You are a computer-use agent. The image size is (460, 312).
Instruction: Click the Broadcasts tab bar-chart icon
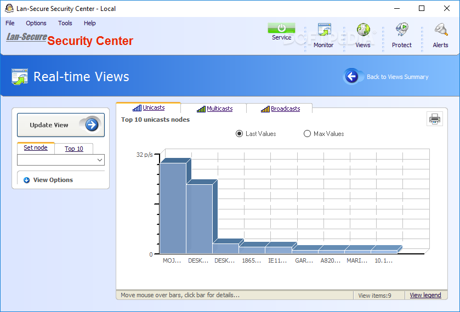pyautogui.click(x=265, y=109)
